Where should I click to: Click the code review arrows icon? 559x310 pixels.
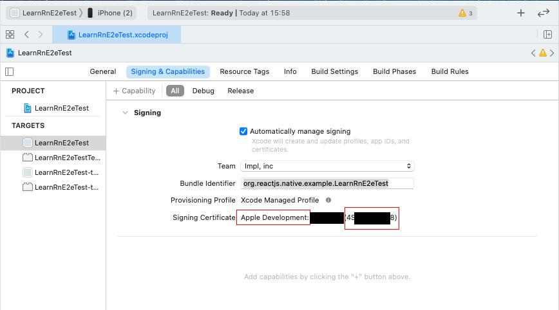point(544,13)
